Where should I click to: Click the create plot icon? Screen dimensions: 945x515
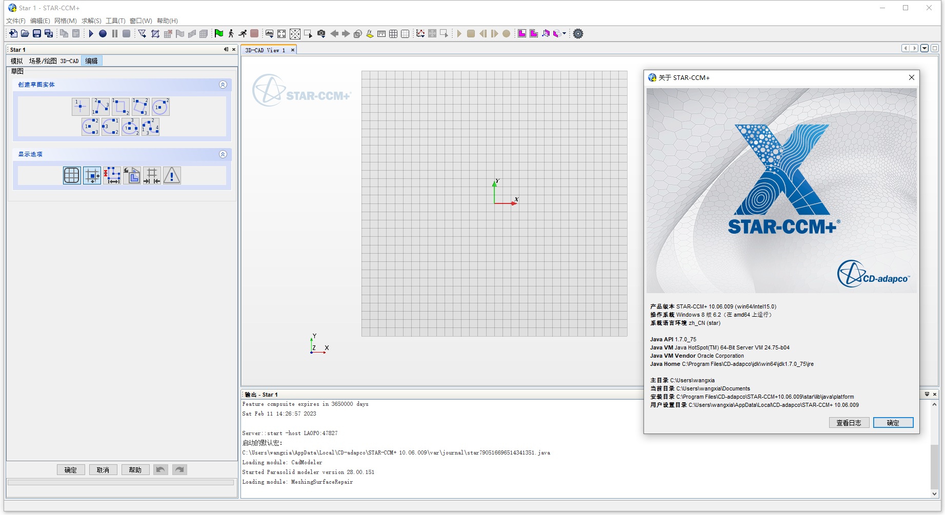pyautogui.click(x=420, y=34)
